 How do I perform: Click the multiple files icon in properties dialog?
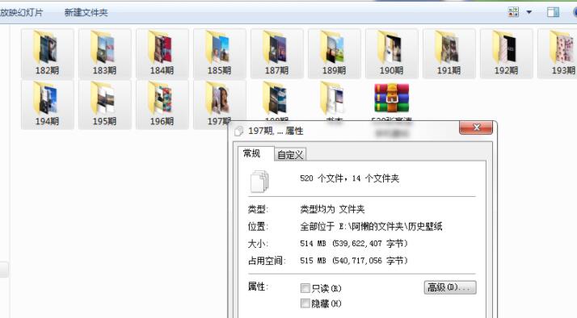pyautogui.click(x=259, y=182)
